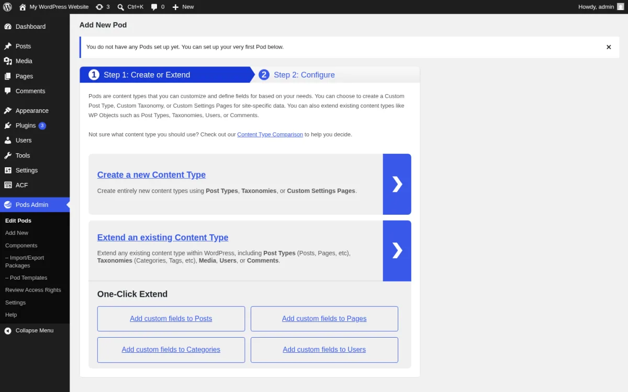The image size is (628, 392).
Task: Click the Tools wrench icon
Action: (x=8, y=155)
